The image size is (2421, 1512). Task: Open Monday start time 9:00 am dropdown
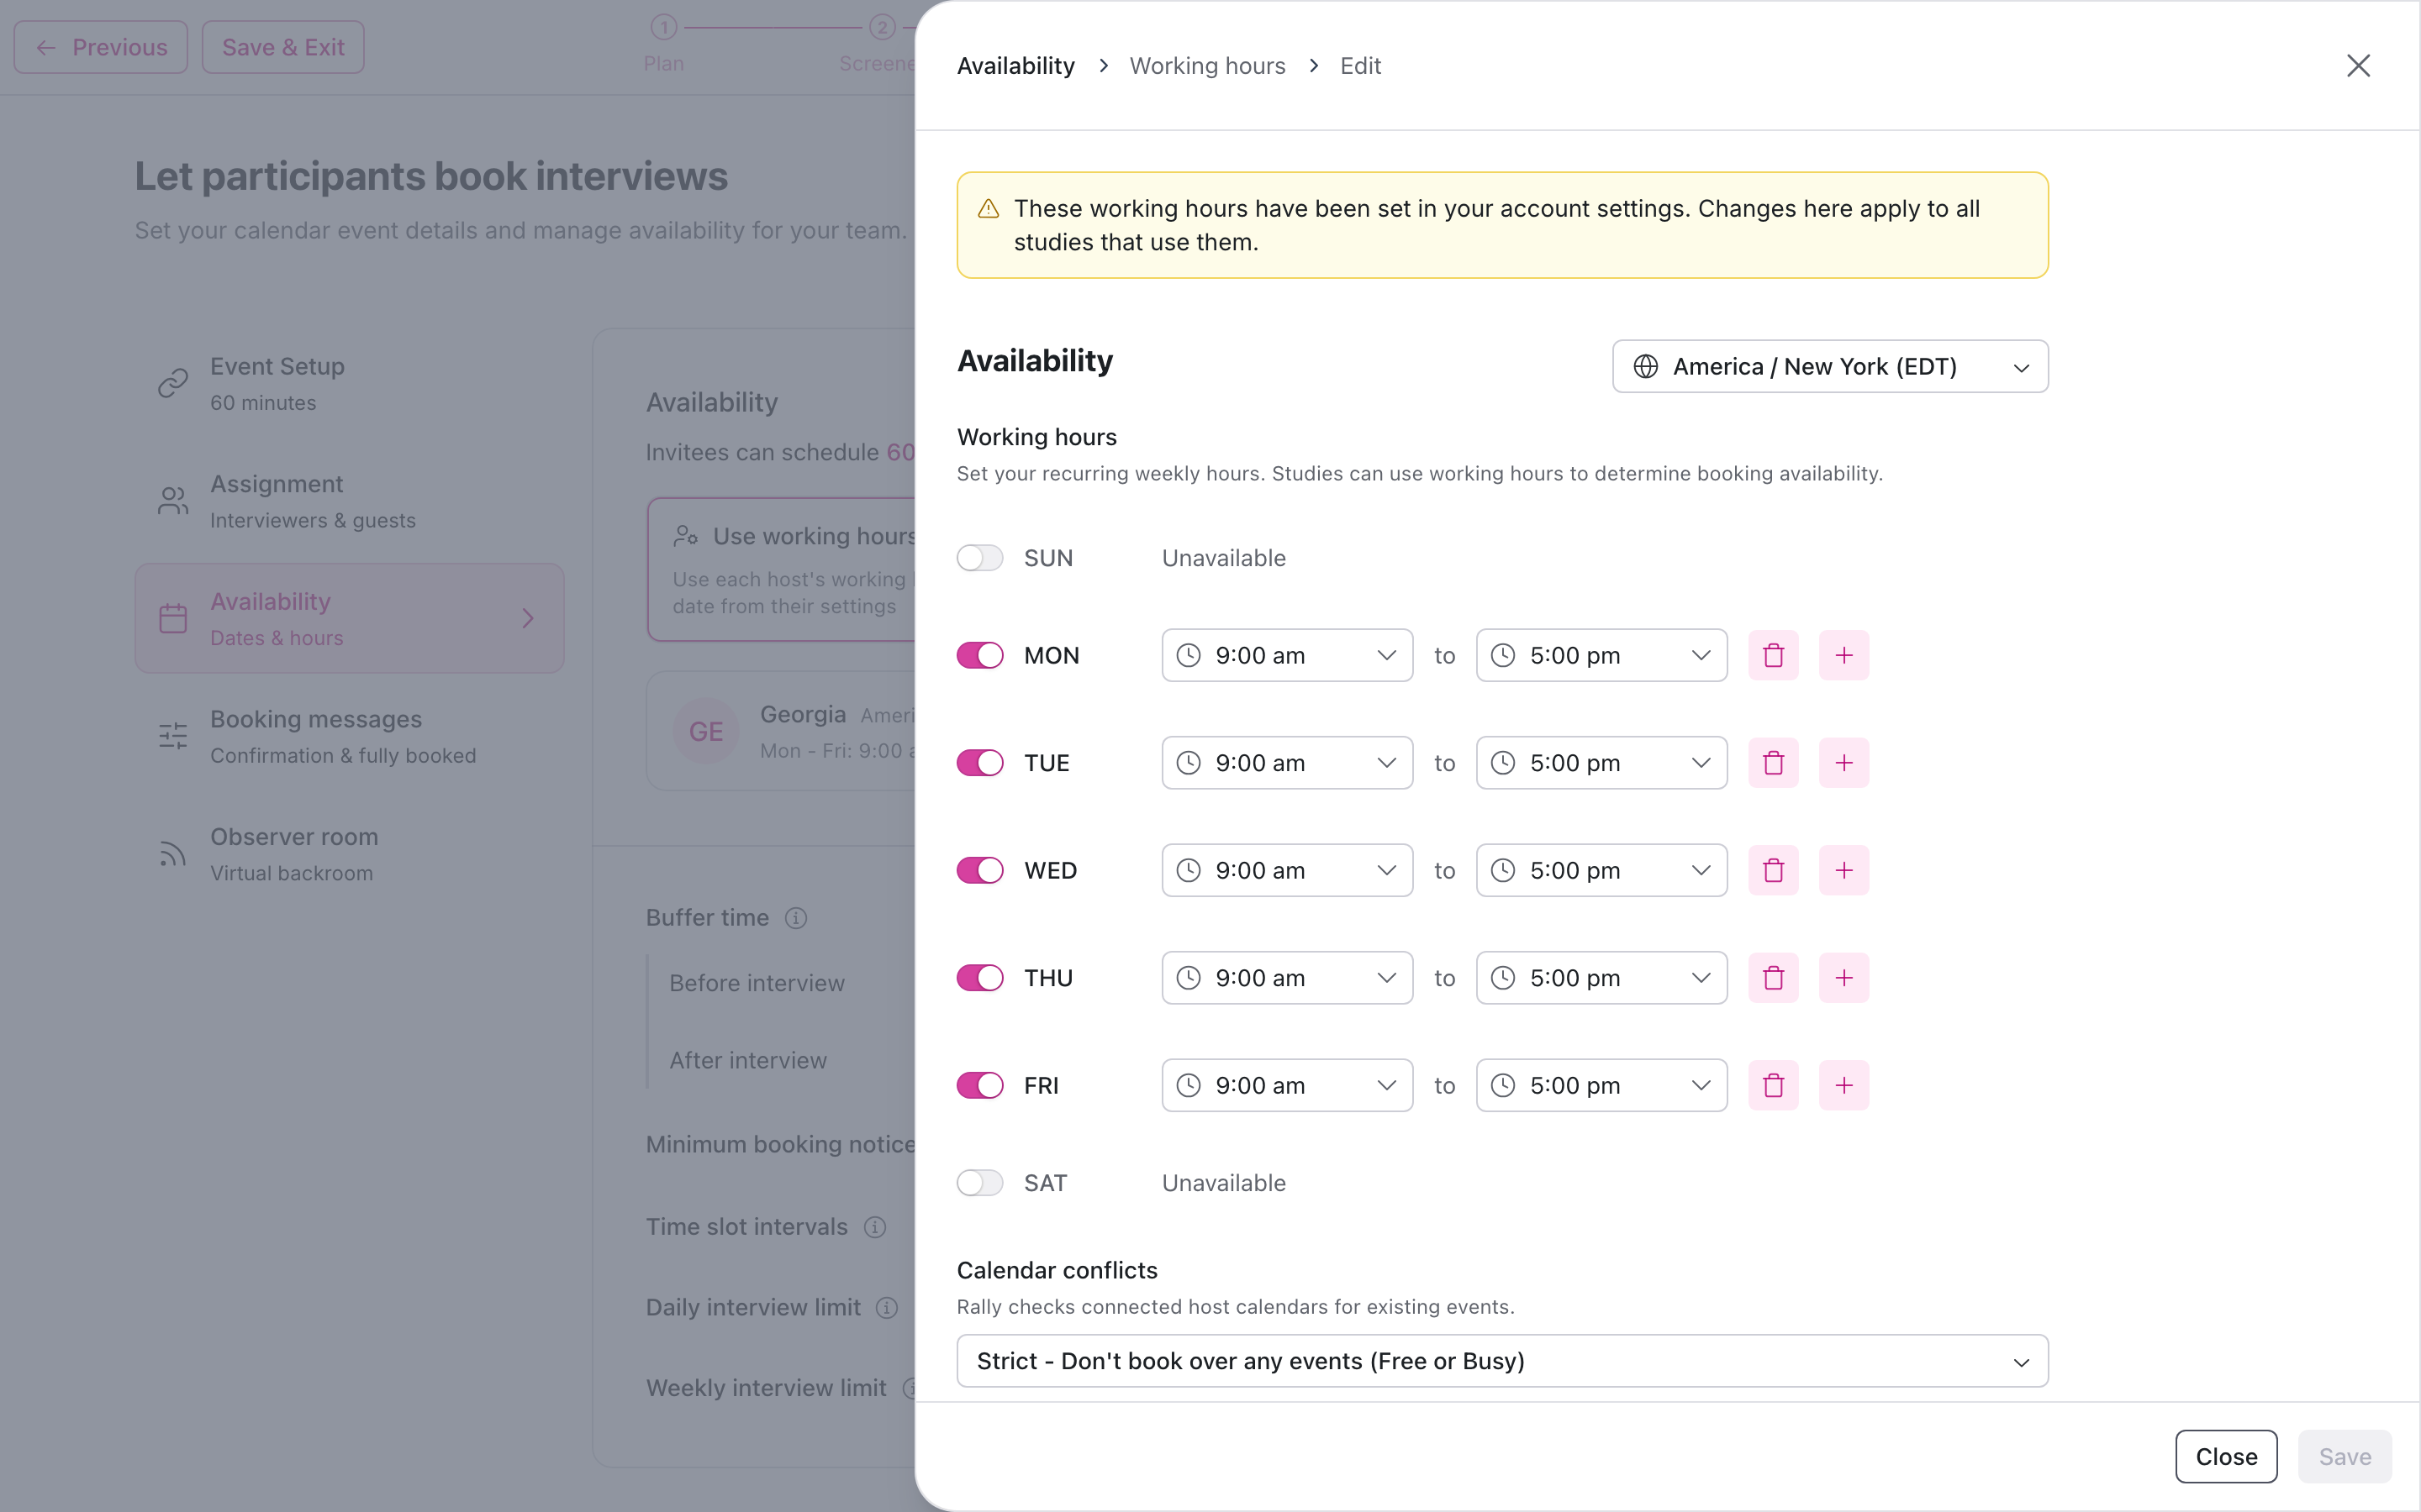coord(1286,655)
